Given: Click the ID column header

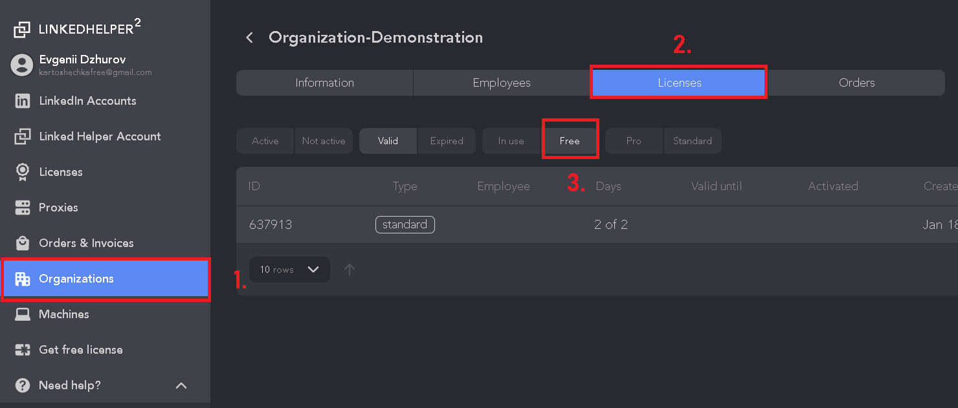Looking at the screenshot, I should click(254, 186).
